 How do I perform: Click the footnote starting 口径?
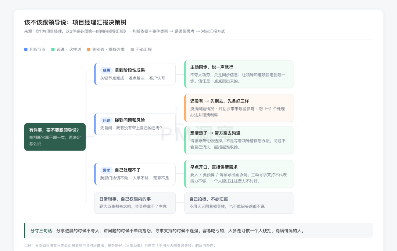(120, 246)
